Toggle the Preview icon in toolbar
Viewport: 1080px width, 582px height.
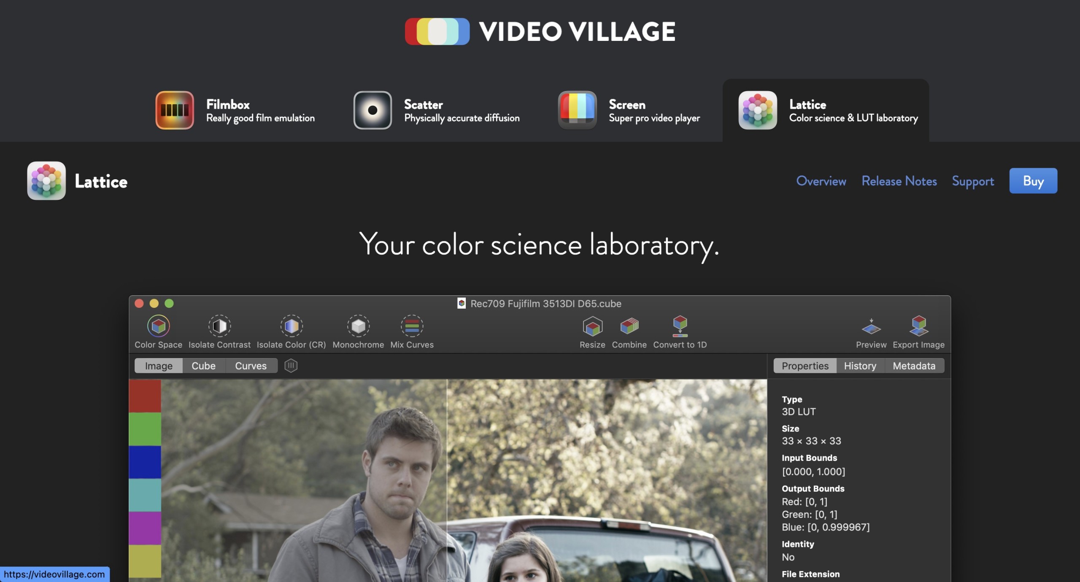pyautogui.click(x=871, y=327)
